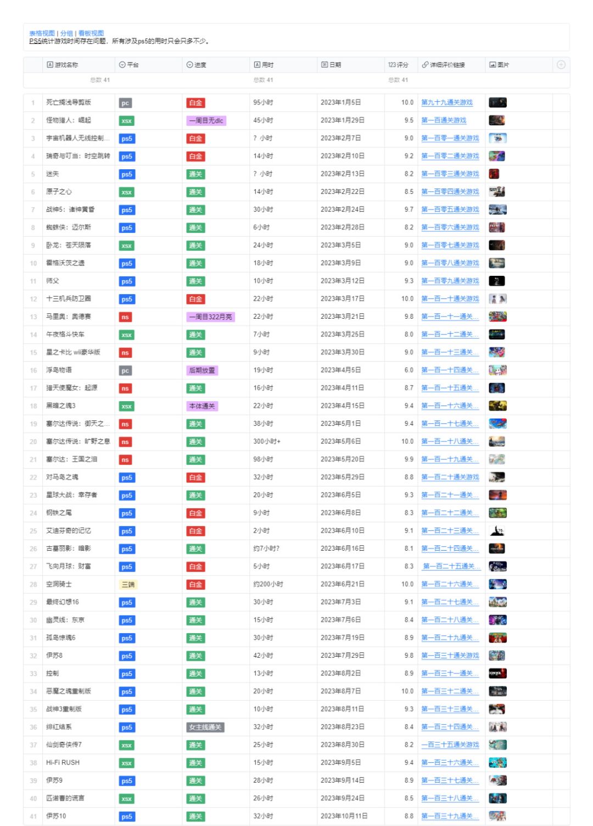Click the pc platform tag for 死亡搁浅导剪版
The image size is (593, 826).
point(125,103)
